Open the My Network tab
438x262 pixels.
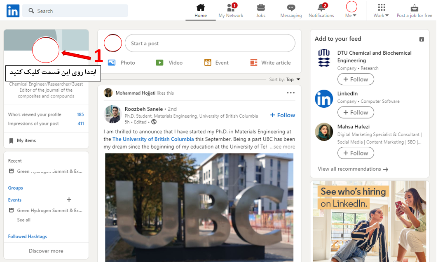[x=231, y=11]
